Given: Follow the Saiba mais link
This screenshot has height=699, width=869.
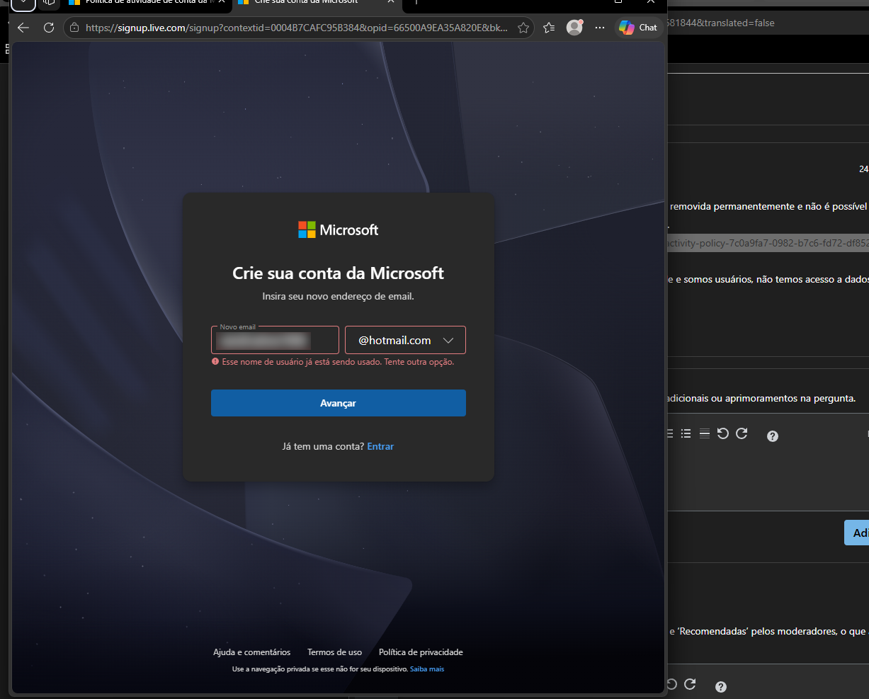Looking at the screenshot, I should click(x=427, y=669).
